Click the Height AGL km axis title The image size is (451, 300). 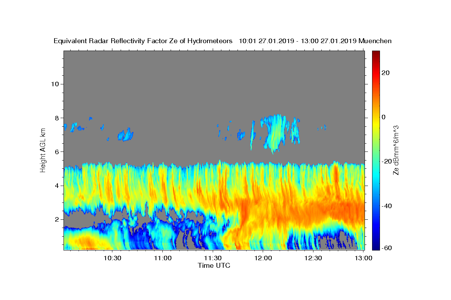pyautogui.click(x=43, y=150)
